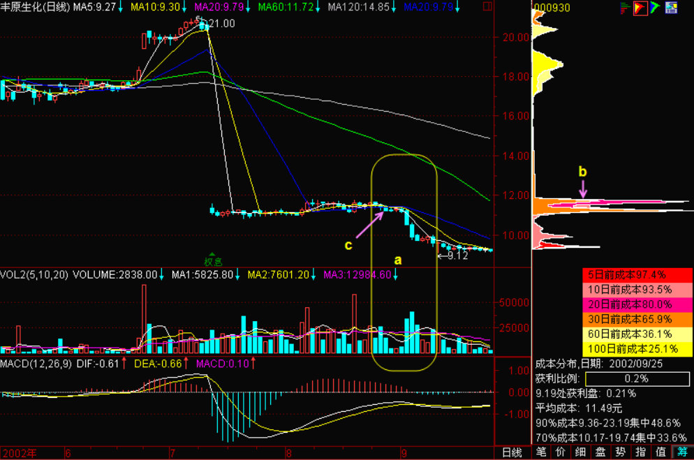This screenshot has height=460, width=694.
Task: Click the pink arrow below label b
Action: tap(584, 188)
